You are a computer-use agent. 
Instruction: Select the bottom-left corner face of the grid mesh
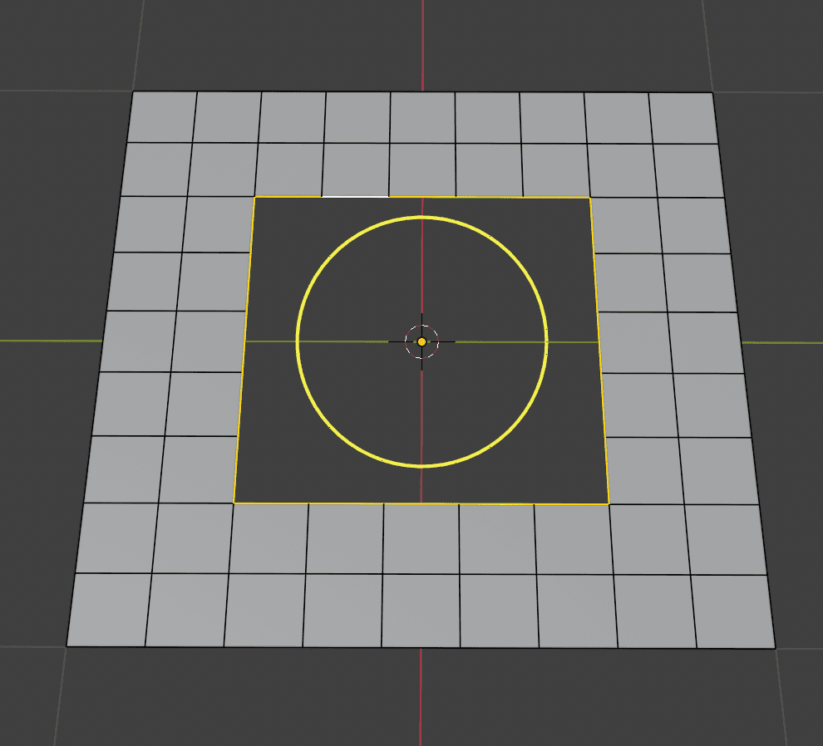coord(109,610)
